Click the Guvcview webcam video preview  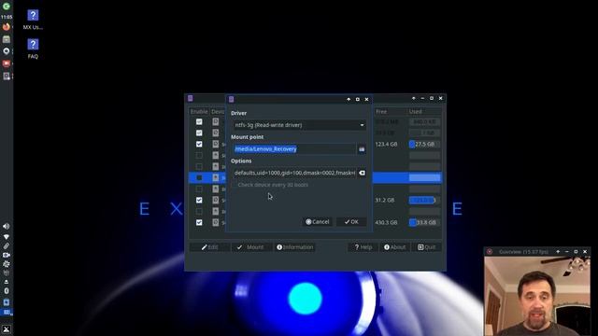click(537, 296)
